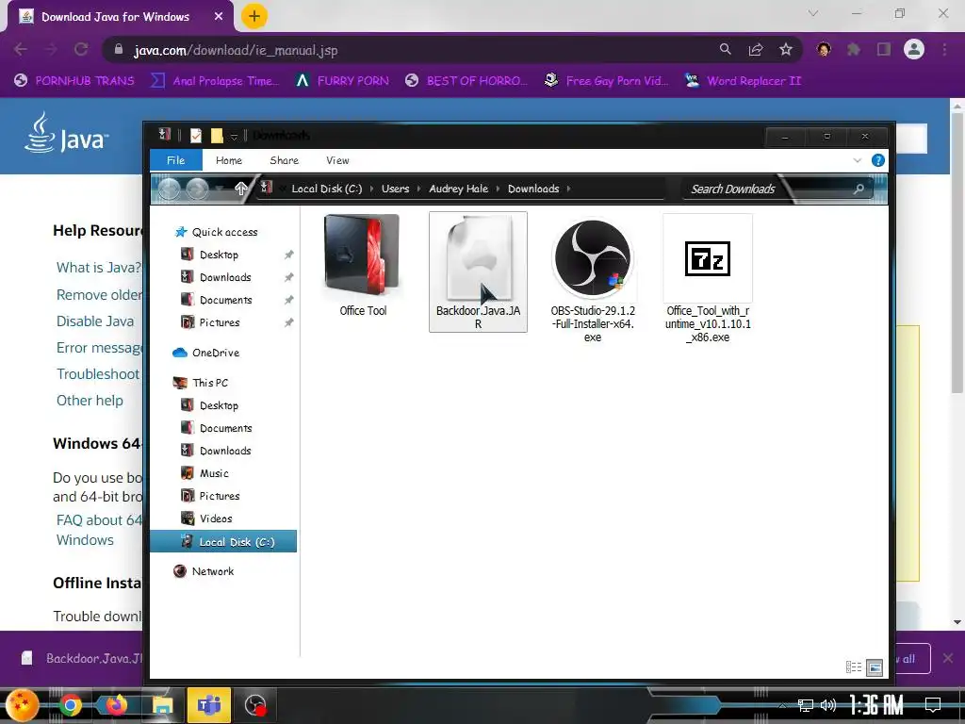Close the Chrome downloads bar
Viewport: 965px width, 724px height.
tap(948, 658)
